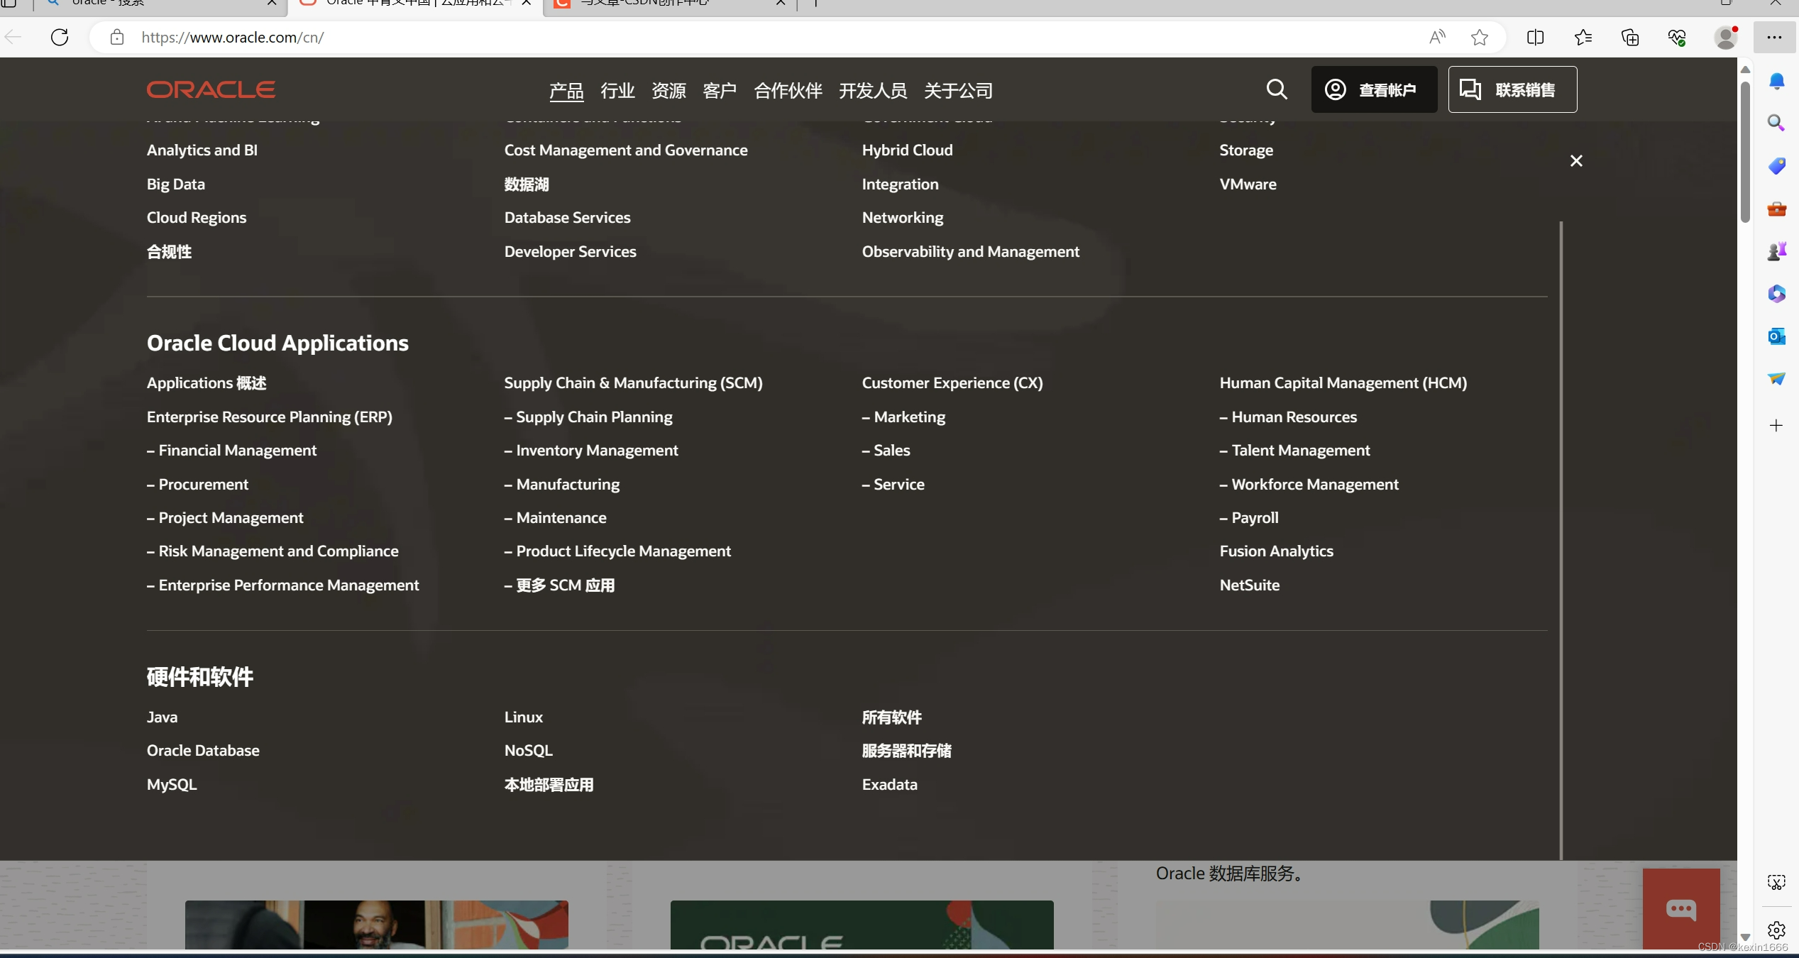1799x958 pixels.
Task: Open Edge sidebar notifications bell
Action: [x=1776, y=81]
